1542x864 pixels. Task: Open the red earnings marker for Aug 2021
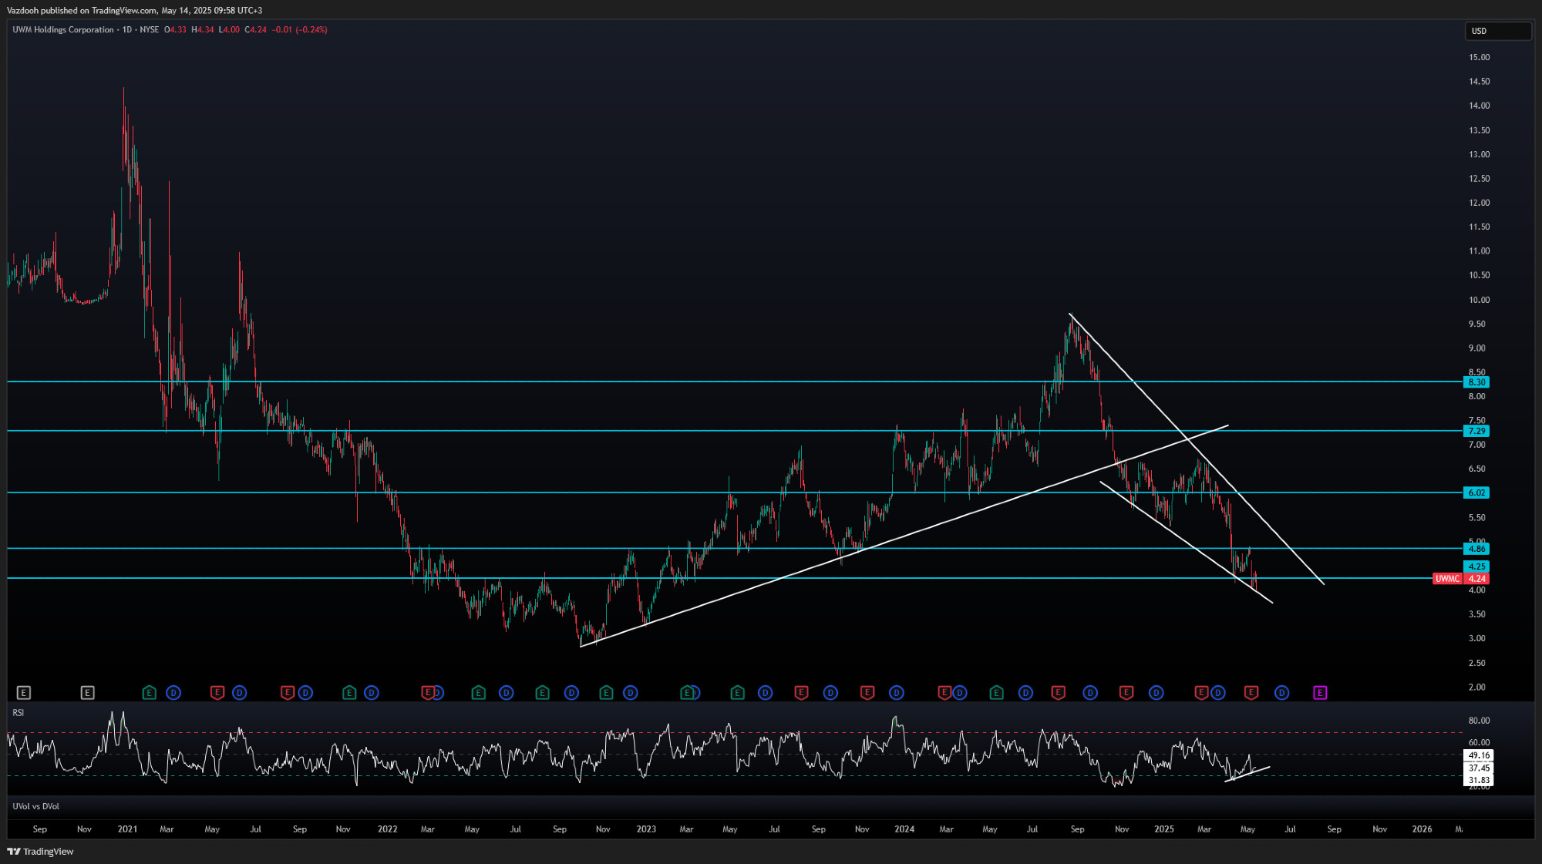coord(288,693)
